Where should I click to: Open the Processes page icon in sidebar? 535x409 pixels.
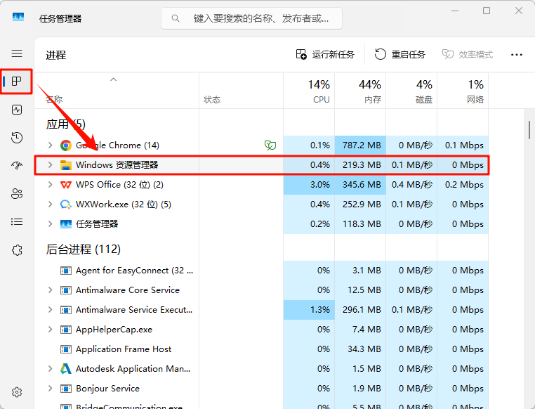[x=17, y=82]
